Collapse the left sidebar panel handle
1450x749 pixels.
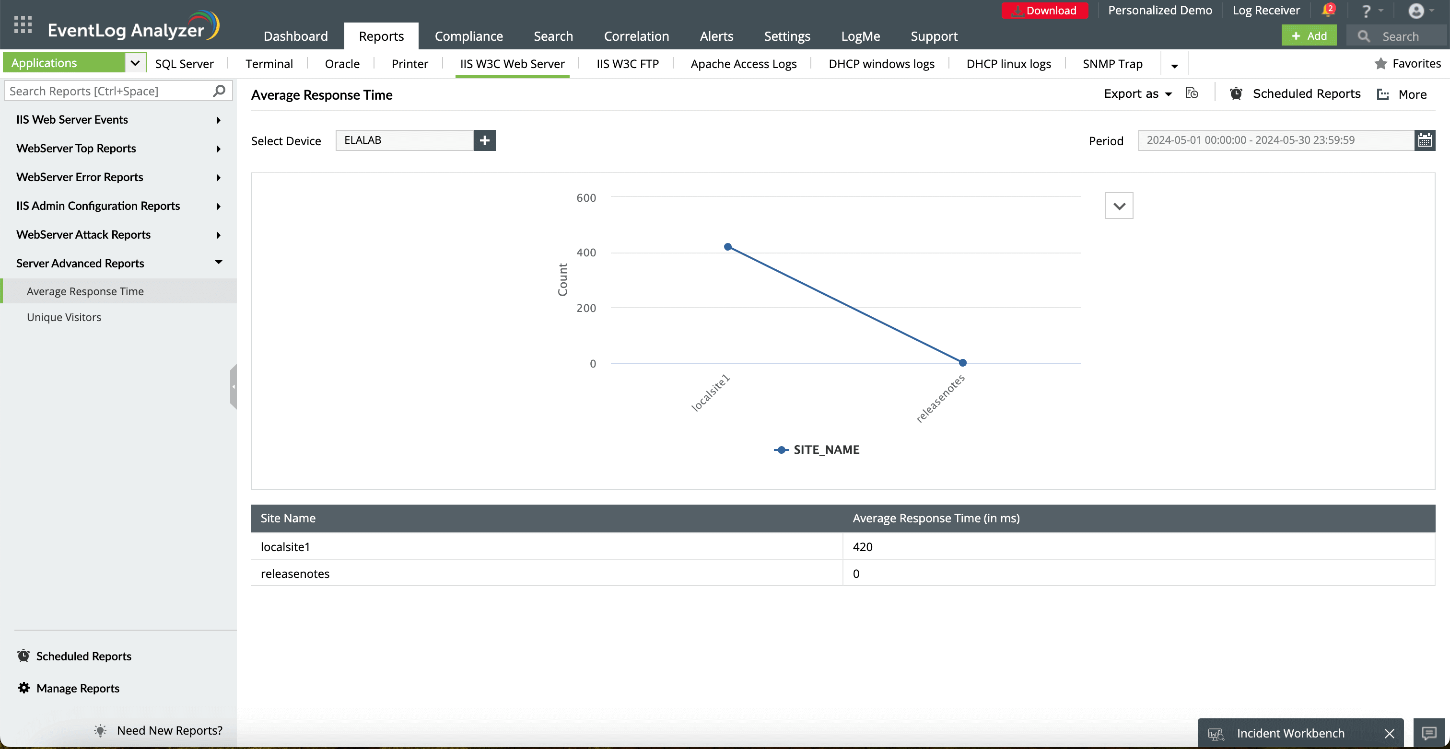(x=233, y=387)
